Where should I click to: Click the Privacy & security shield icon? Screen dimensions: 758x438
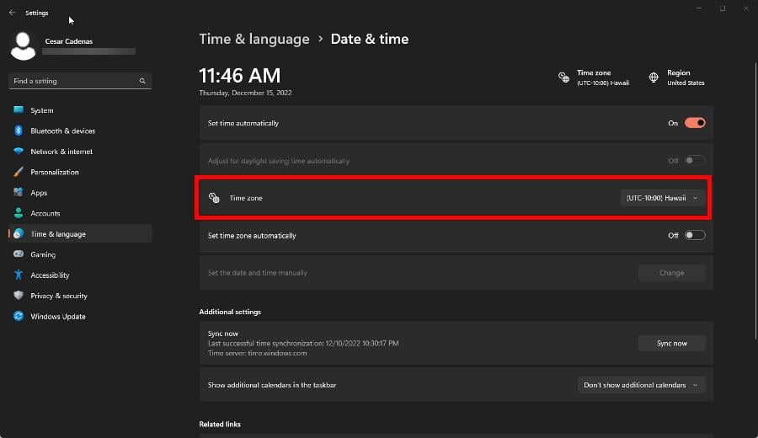(19, 296)
